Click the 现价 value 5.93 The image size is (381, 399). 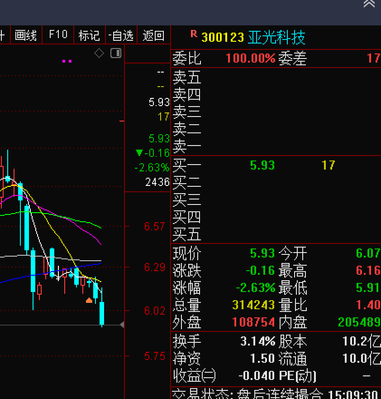(x=262, y=253)
